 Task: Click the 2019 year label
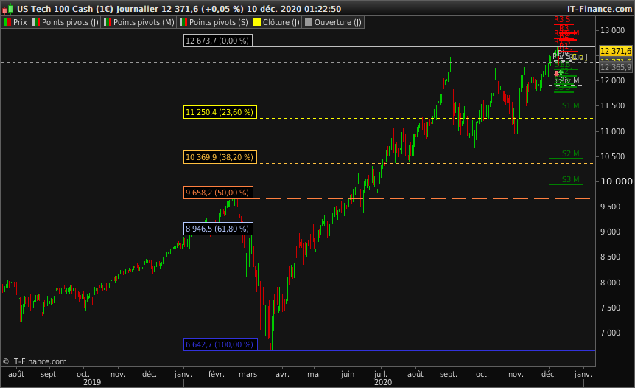coord(92,382)
